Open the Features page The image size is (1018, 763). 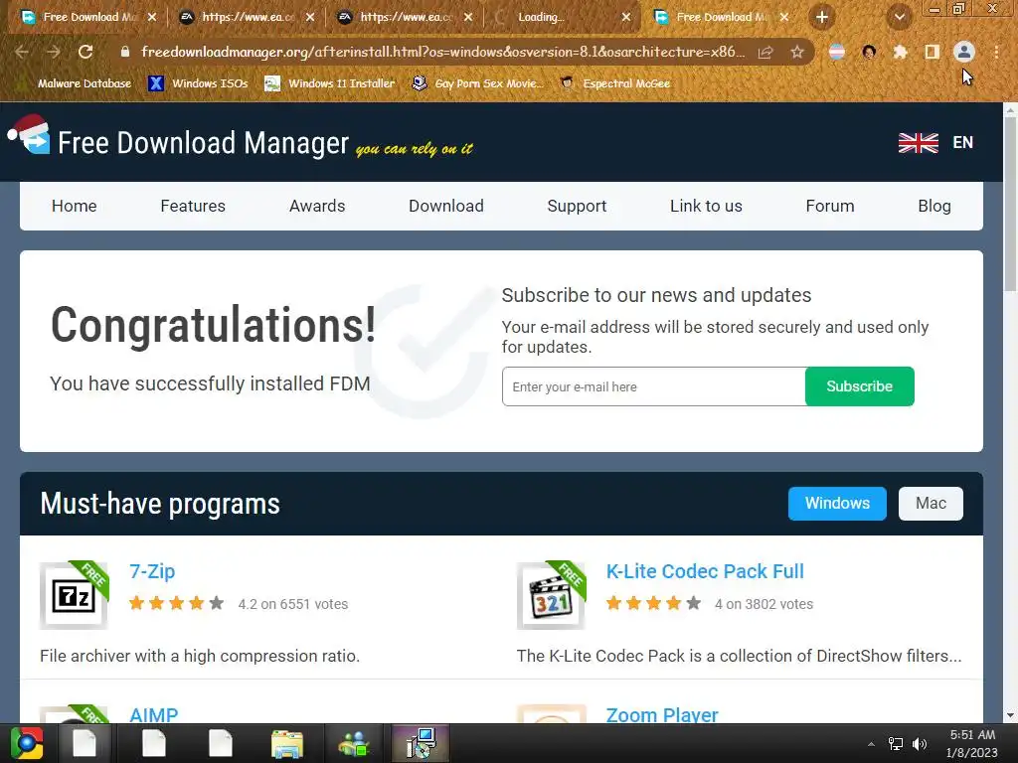click(193, 206)
